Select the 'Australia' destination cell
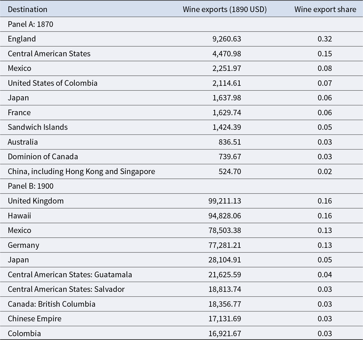Viewport: 363px width, 340px height. coord(23,142)
